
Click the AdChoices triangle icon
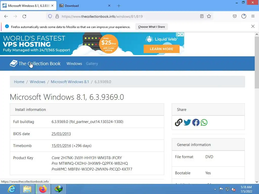(178, 34)
